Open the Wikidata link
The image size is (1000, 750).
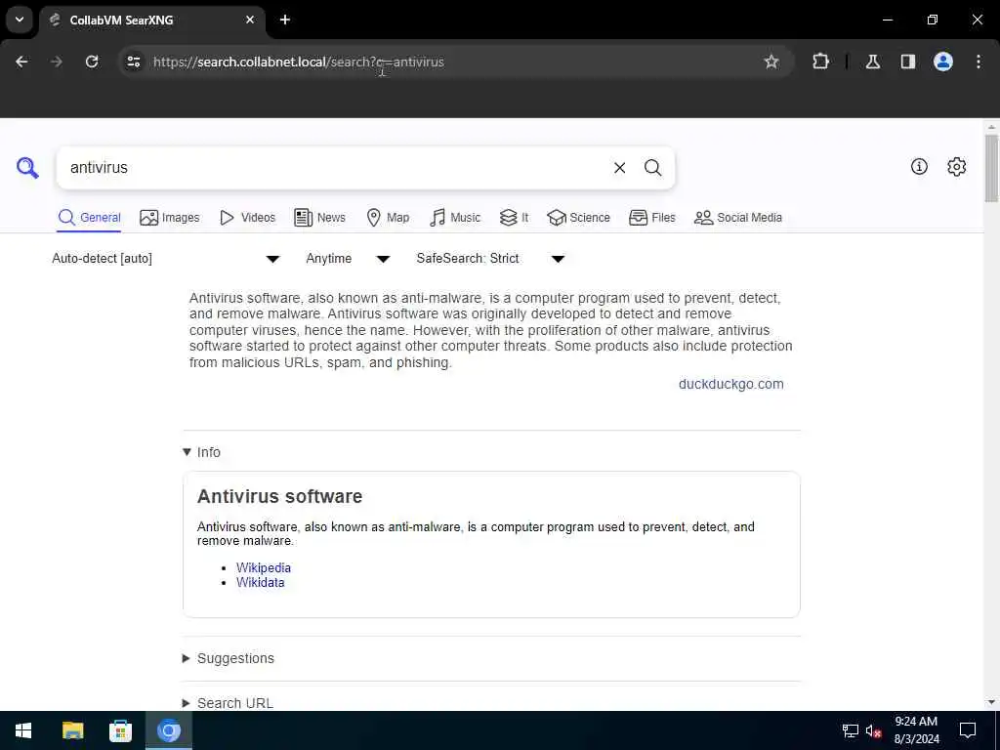[260, 582]
